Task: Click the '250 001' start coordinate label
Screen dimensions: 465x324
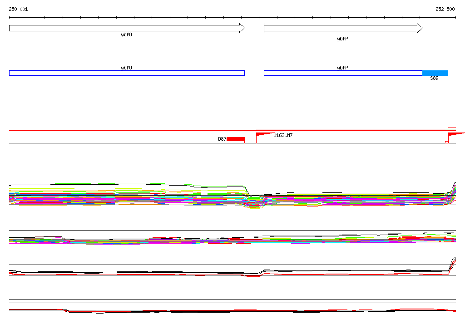Action: (x=18, y=9)
